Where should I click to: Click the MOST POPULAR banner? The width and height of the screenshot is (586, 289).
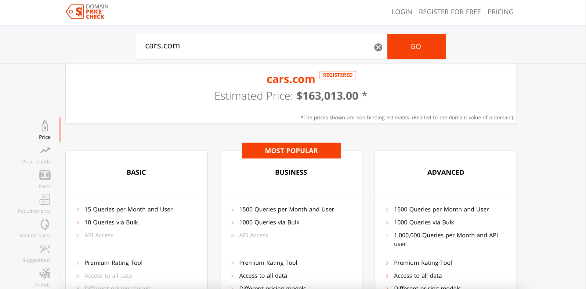click(291, 151)
